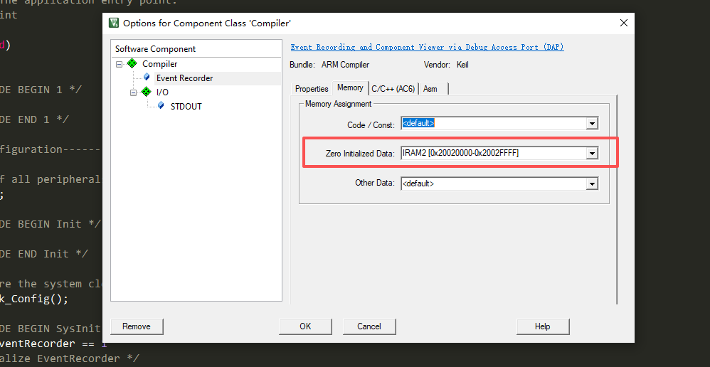Open the Event Recording and Component Viewer link
Image resolution: width=710 pixels, height=367 pixels.
(427, 47)
